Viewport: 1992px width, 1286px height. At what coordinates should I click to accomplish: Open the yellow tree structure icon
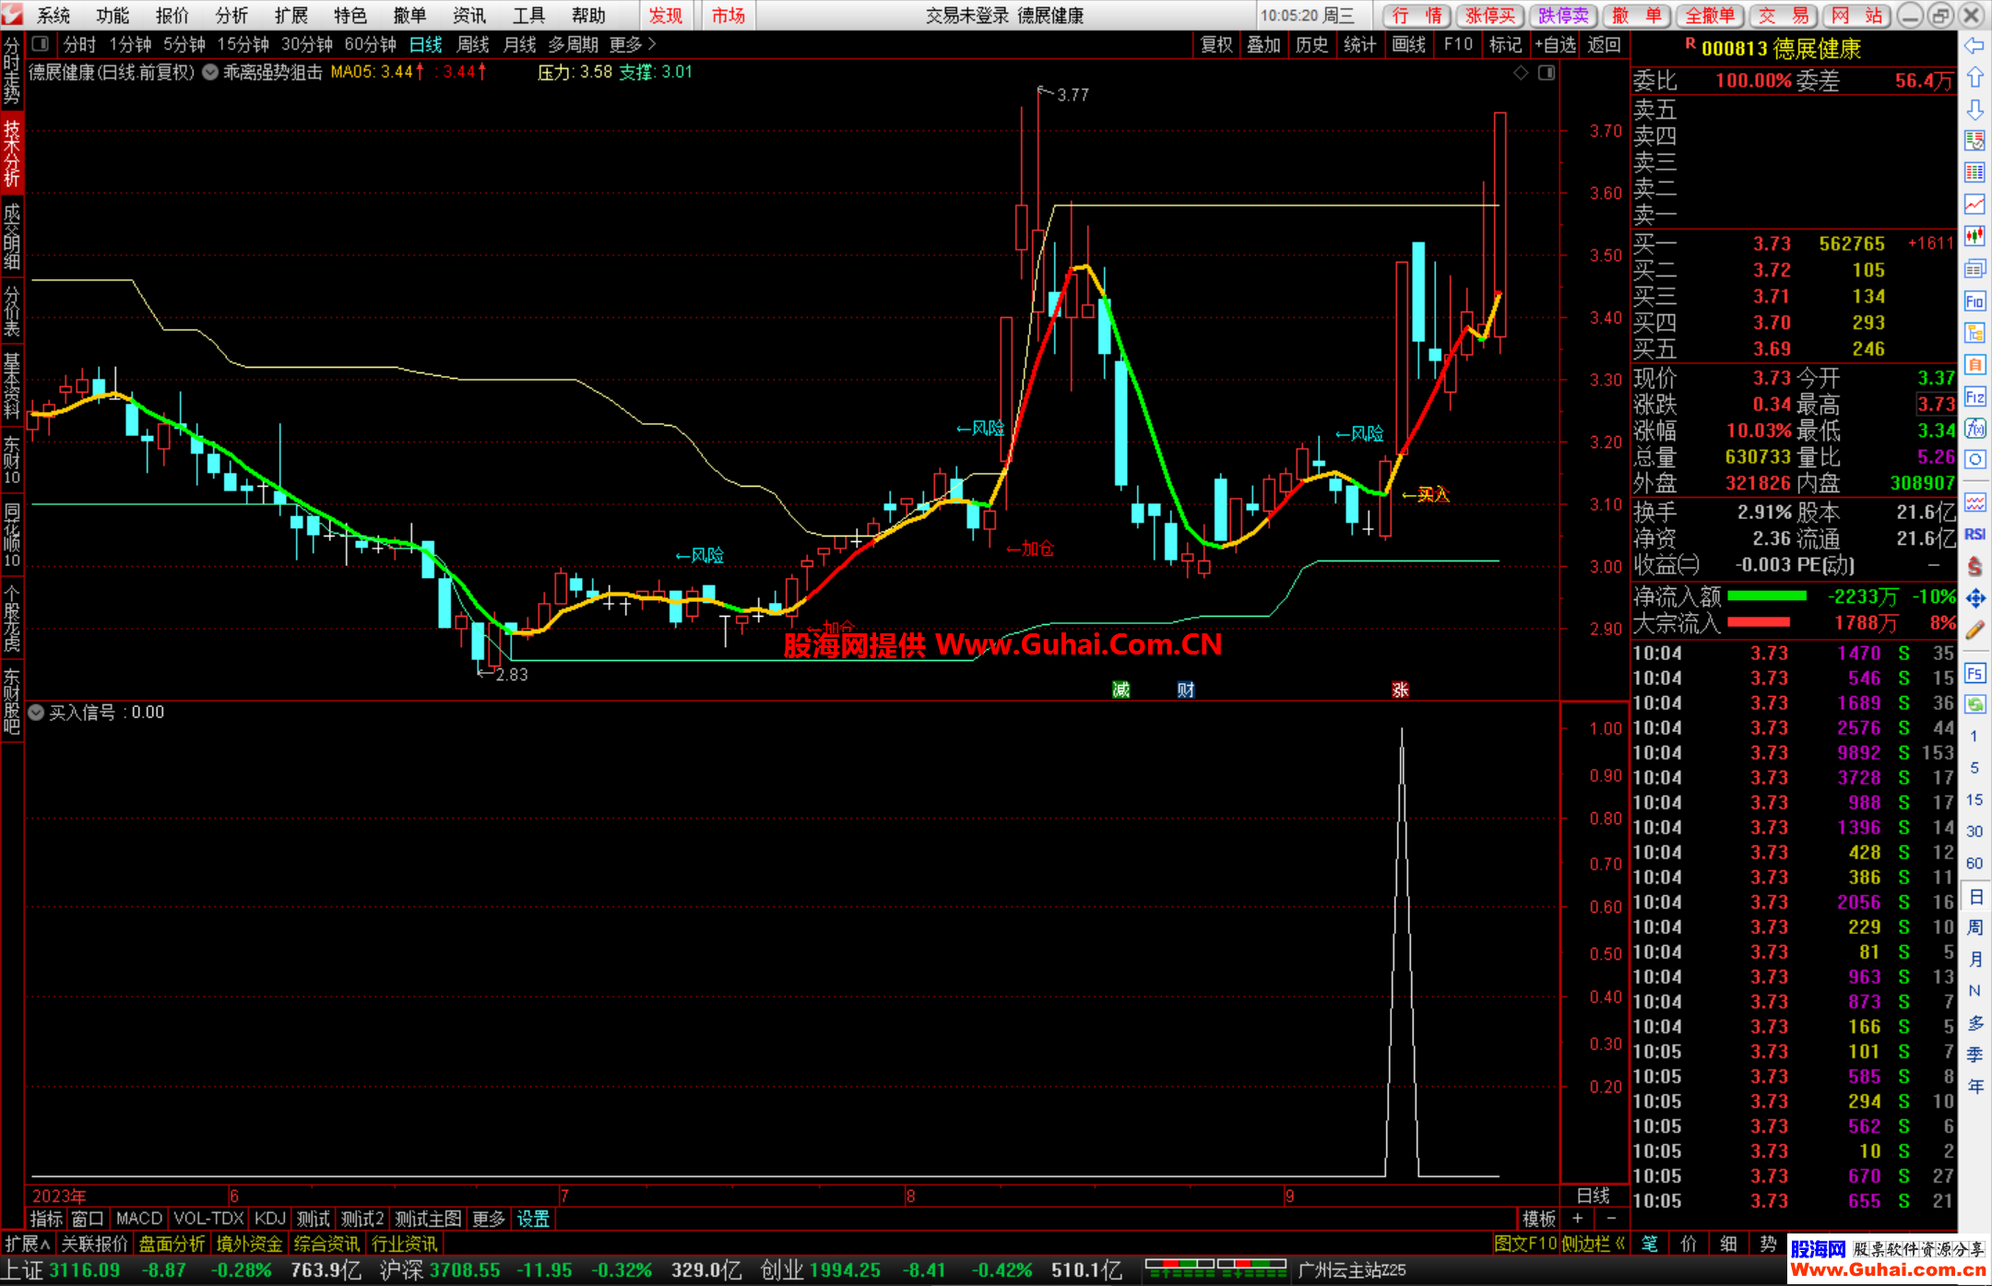coord(1974,333)
